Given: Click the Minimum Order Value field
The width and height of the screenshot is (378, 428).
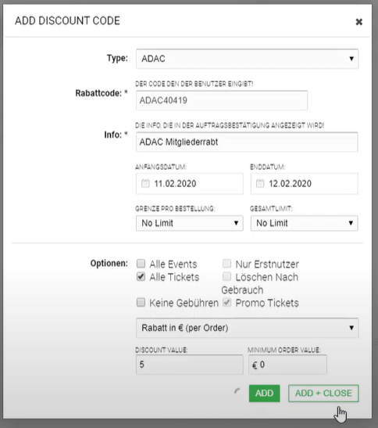Looking at the screenshot, I should [x=287, y=365].
